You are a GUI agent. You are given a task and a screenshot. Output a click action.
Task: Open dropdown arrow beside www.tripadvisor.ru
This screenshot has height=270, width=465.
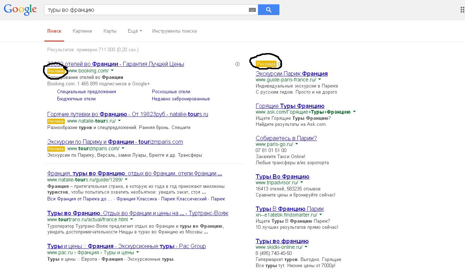coord(302,183)
